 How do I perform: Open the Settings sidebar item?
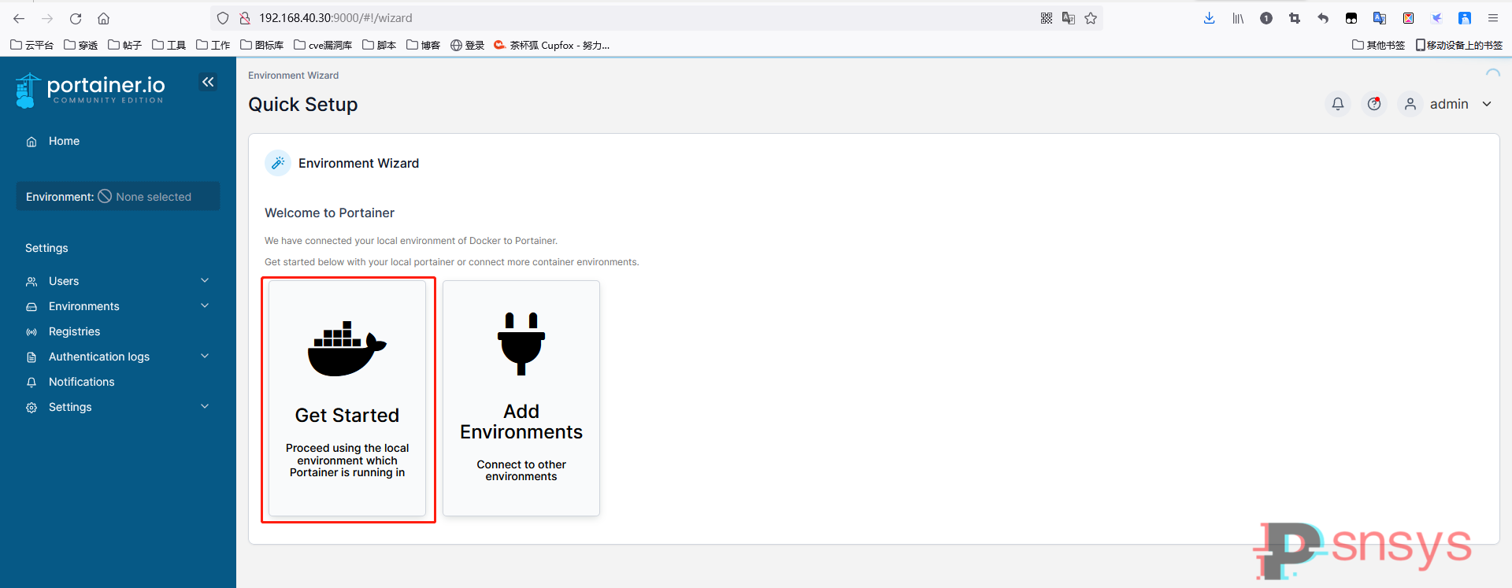point(70,407)
